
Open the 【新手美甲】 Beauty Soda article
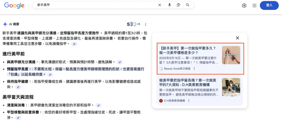187,50
